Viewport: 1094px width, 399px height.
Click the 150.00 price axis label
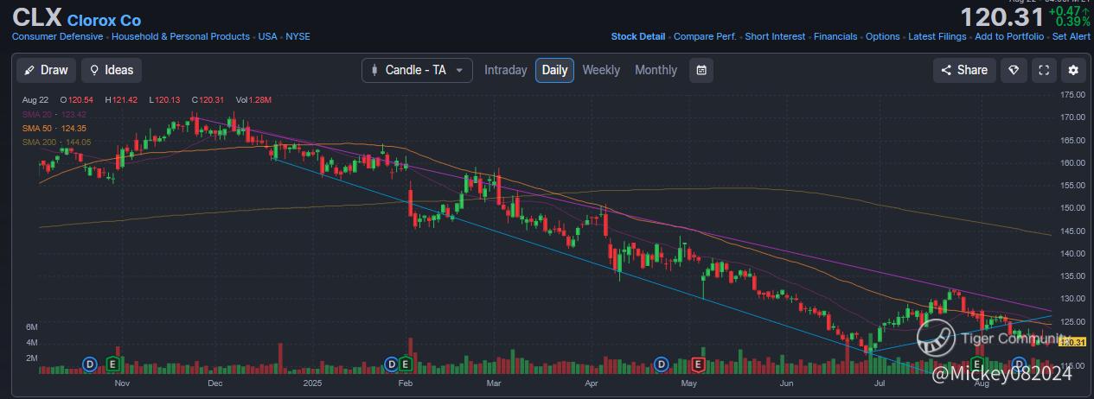tap(1073, 207)
